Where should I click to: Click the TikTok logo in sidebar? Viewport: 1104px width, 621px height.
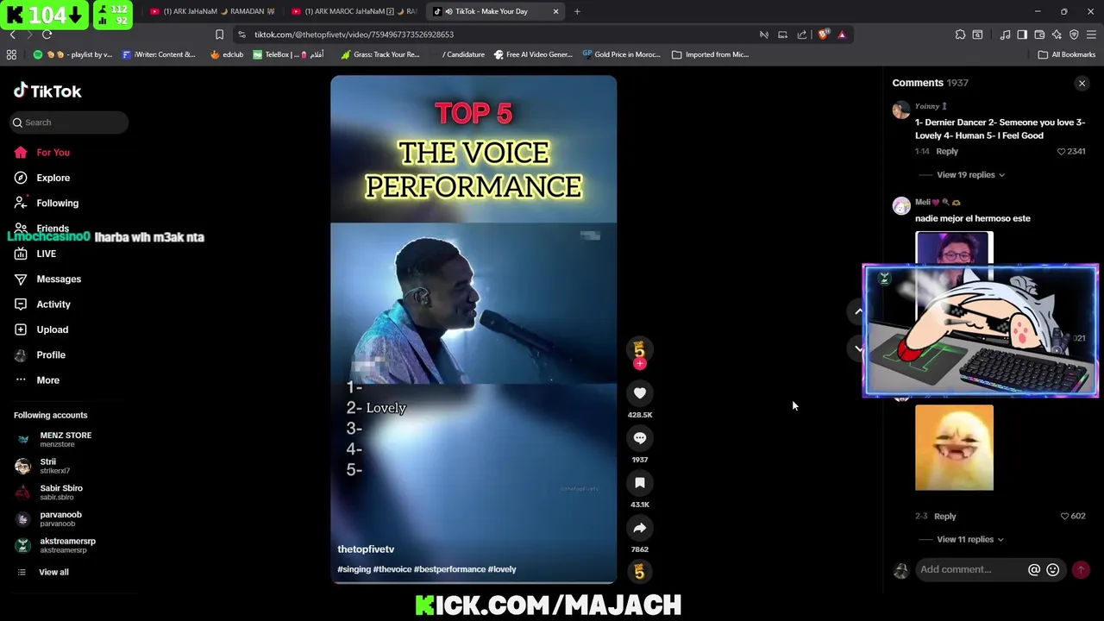pos(47,91)
